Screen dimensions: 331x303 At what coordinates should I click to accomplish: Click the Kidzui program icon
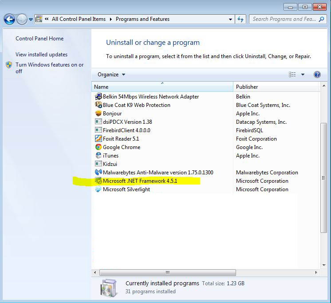99,164
